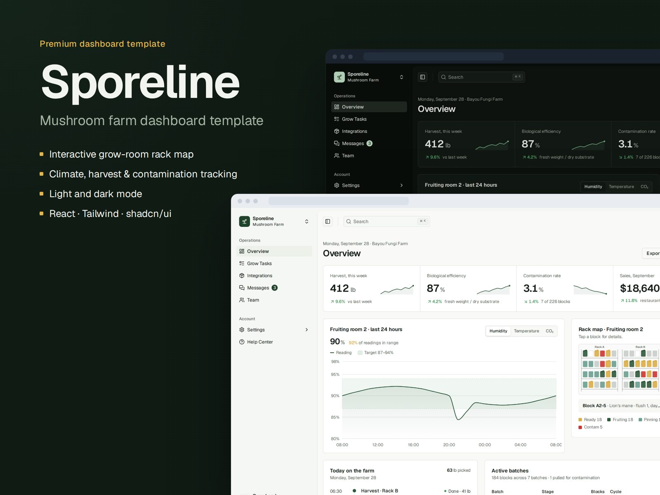The width and height of the screenshot is (660, 495).
Task: Click Cycle column header in Active batches
Action: (615, 492)
